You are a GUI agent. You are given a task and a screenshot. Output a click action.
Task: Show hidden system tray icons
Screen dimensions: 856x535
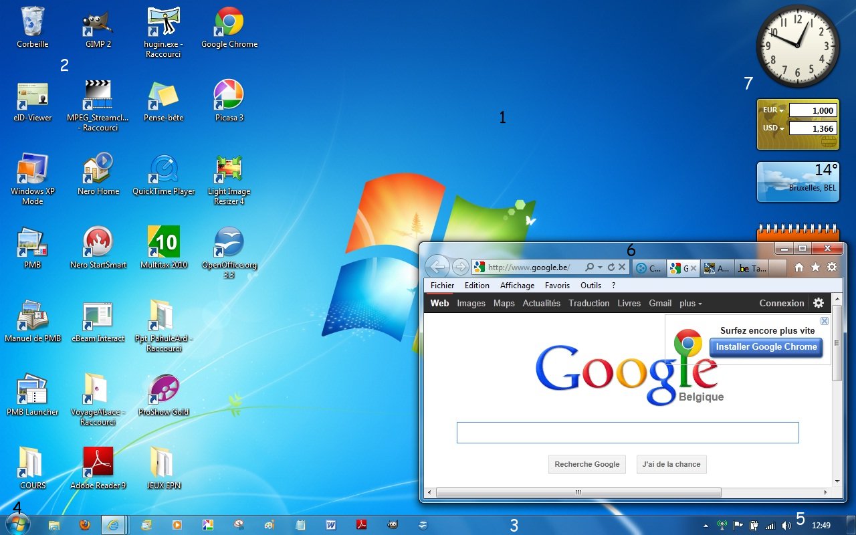point(706,526)
